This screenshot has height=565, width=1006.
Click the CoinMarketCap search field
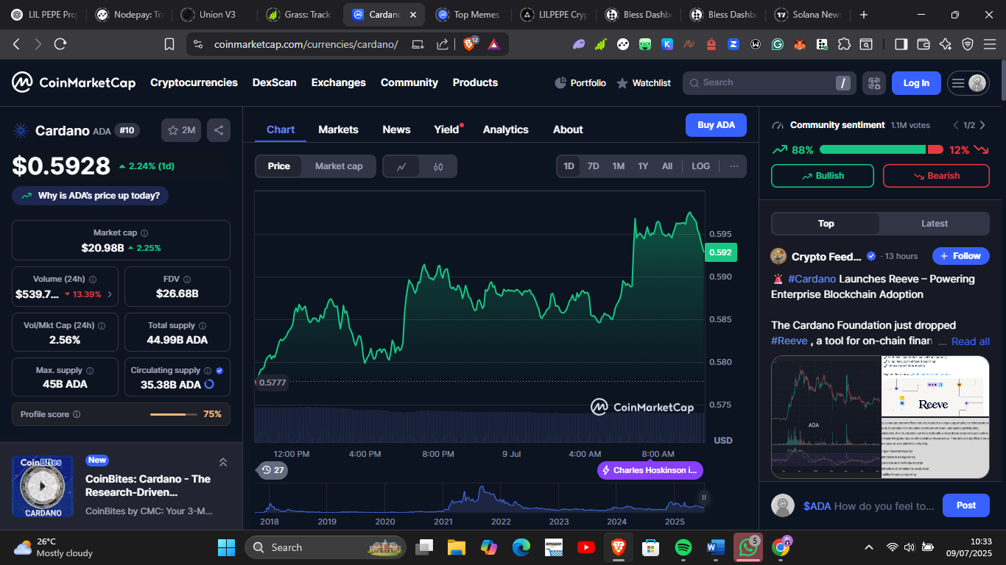pos(769,83)
